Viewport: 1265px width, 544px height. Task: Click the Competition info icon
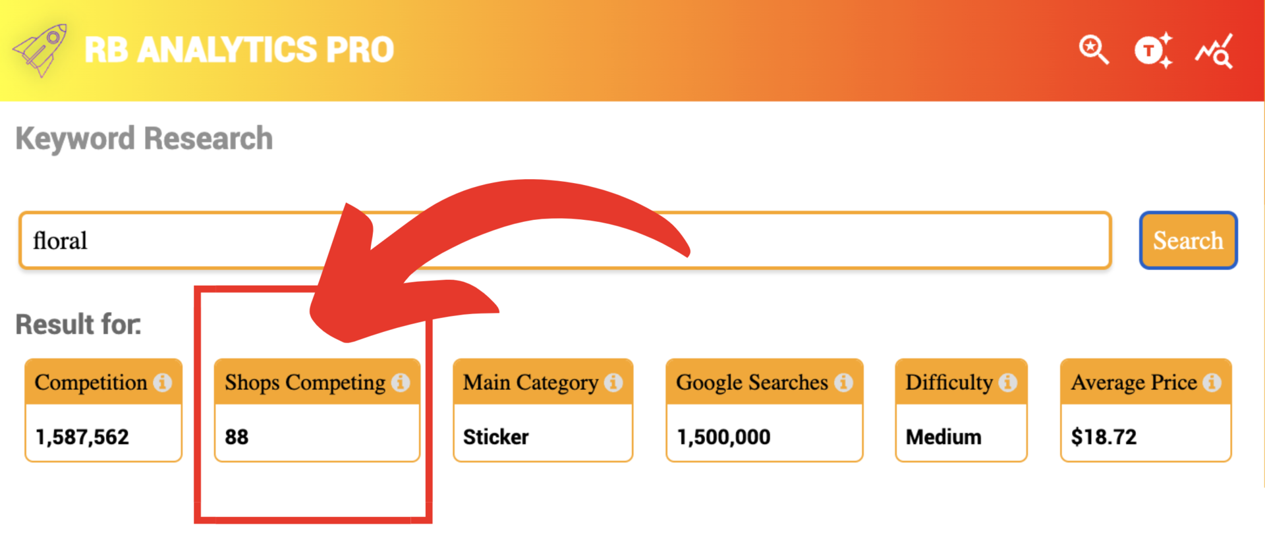[162, 381]
